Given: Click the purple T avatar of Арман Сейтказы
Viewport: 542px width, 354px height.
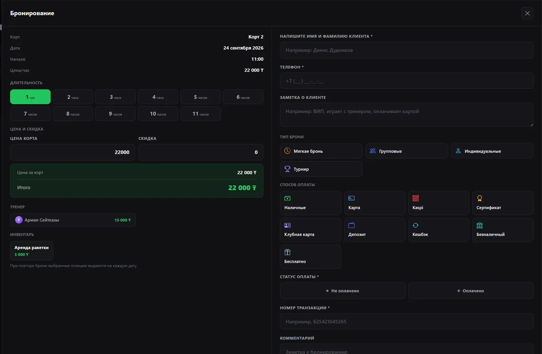Looking at the screenshot, I should click(19, 220).
